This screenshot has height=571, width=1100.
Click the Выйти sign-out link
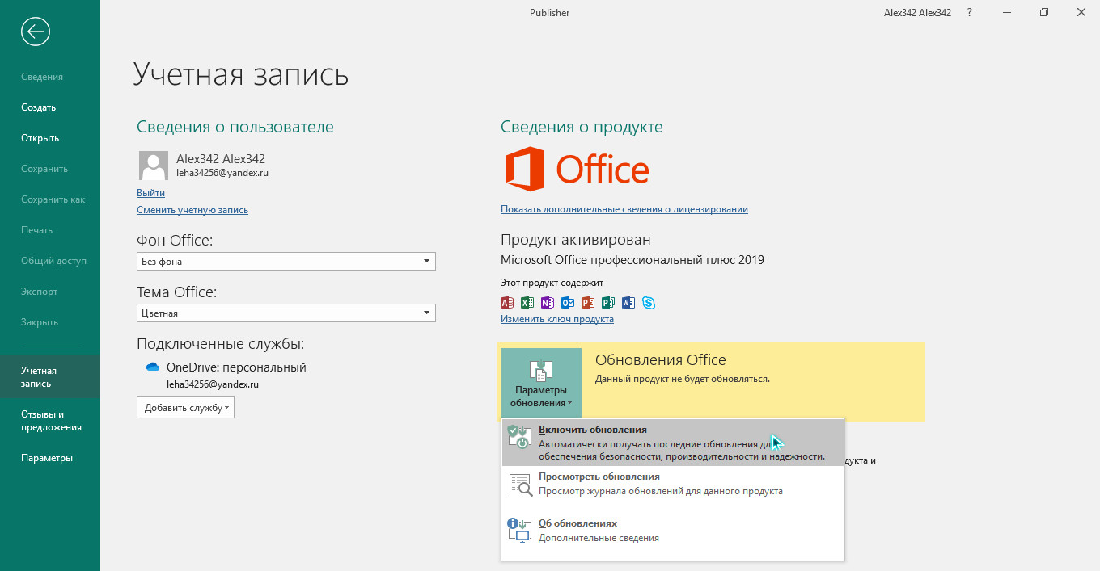pos(150,193)
